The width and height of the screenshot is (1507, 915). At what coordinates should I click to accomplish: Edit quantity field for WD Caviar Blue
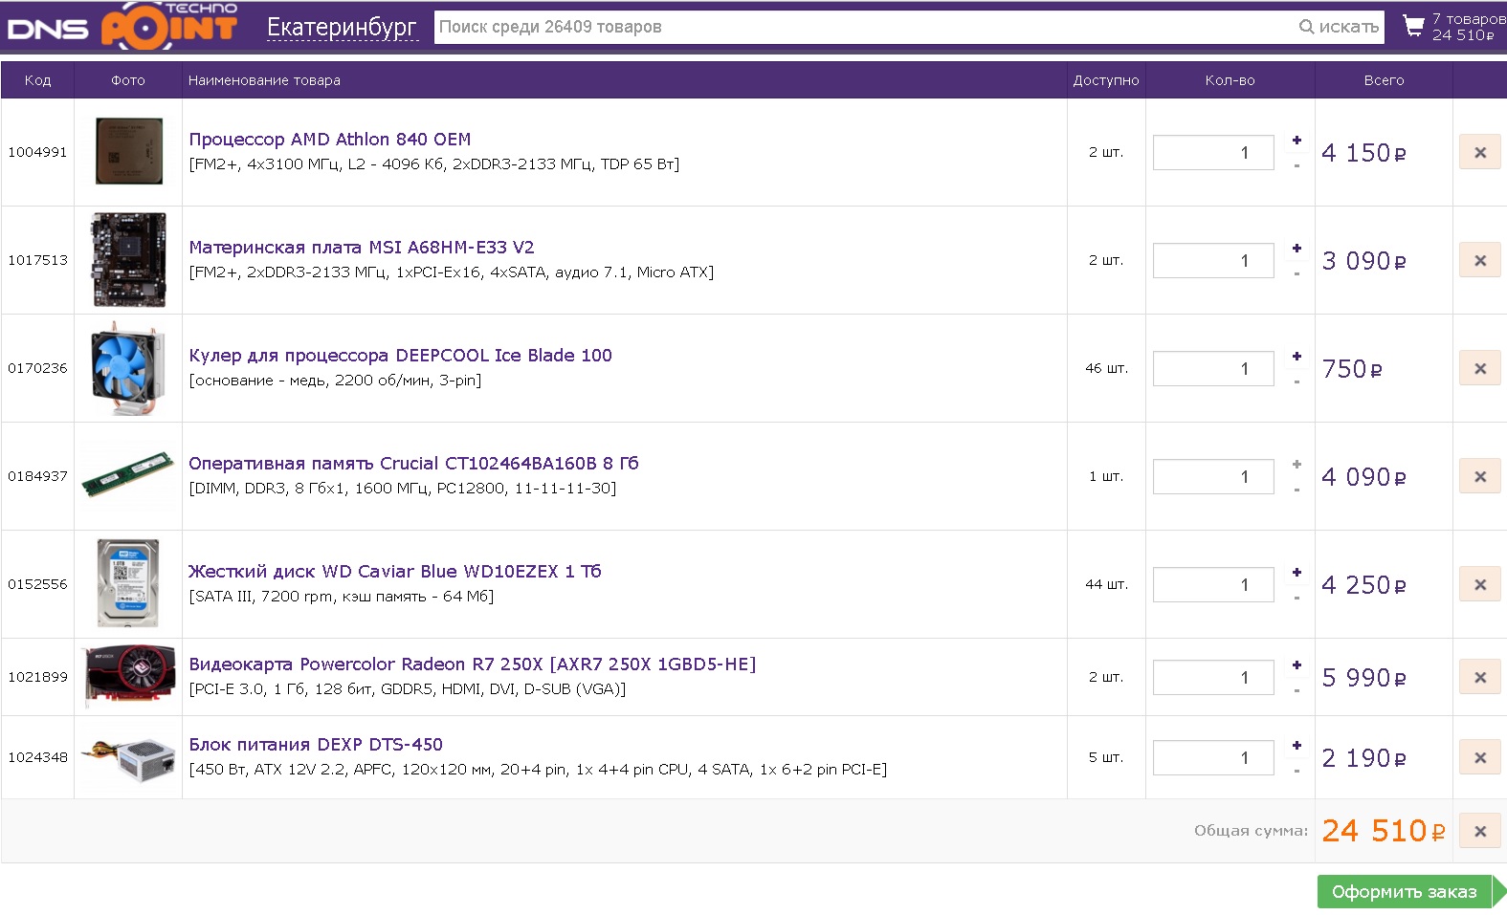[1213, 584]
